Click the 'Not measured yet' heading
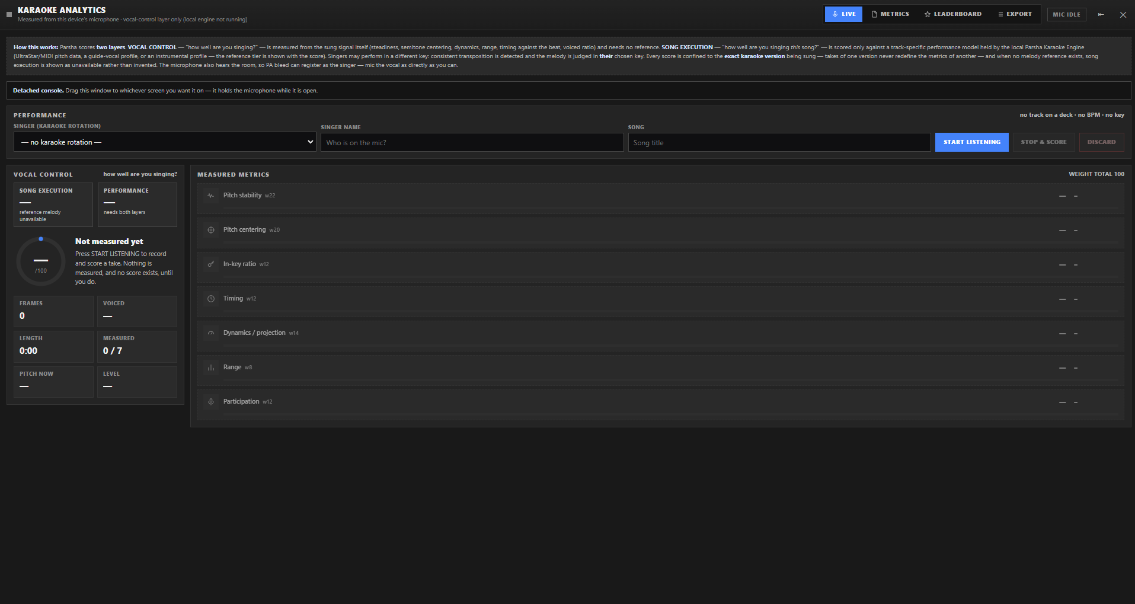 pyautogui.click(x=109, y=241)
